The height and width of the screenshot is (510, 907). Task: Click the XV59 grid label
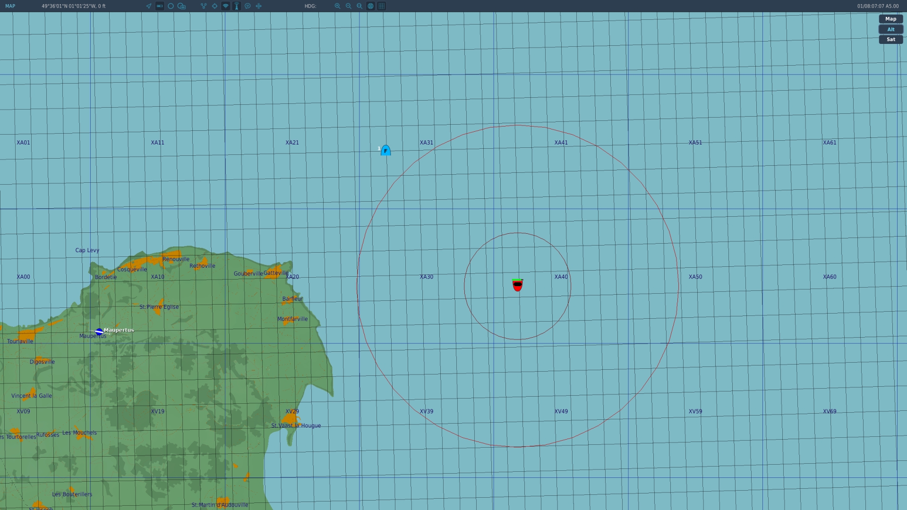[x=695, y=411]
